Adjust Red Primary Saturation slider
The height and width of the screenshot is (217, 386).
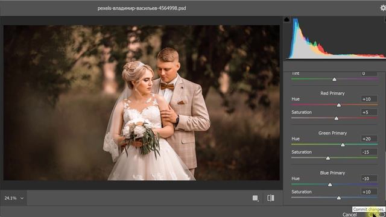[337, 118]
